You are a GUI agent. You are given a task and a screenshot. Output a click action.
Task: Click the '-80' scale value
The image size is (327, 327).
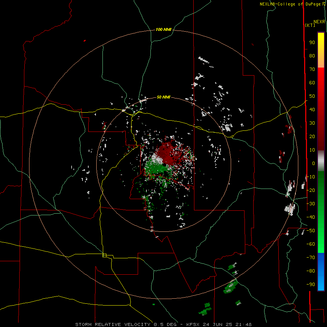pyautogui.click(x=311, y=271)
